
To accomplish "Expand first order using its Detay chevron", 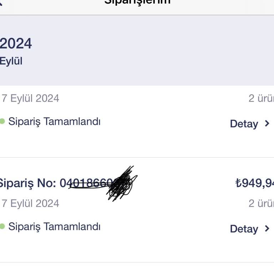I will (267, 123).
